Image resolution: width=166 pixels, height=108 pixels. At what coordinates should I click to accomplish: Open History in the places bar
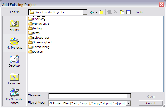tap(14, 25)
